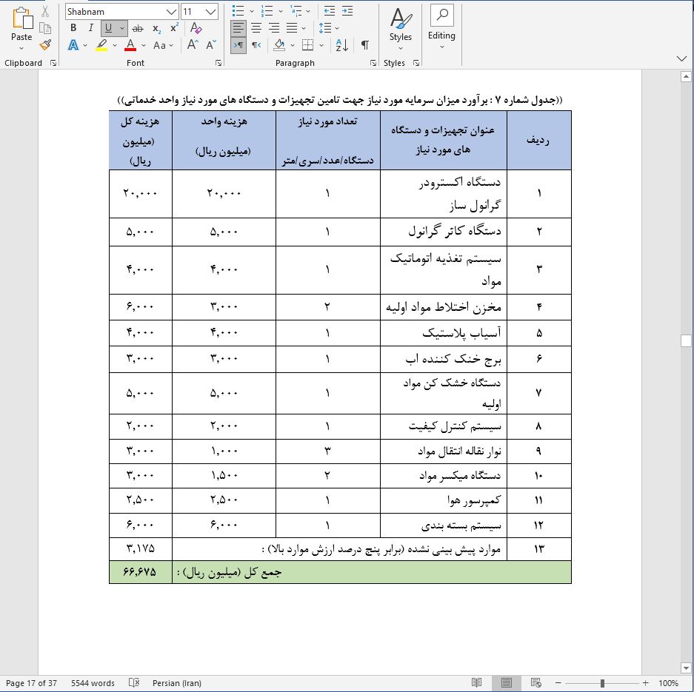694x692 pixels.
Task: Open the Clipboard pane launcher
Action: point(53,63)
